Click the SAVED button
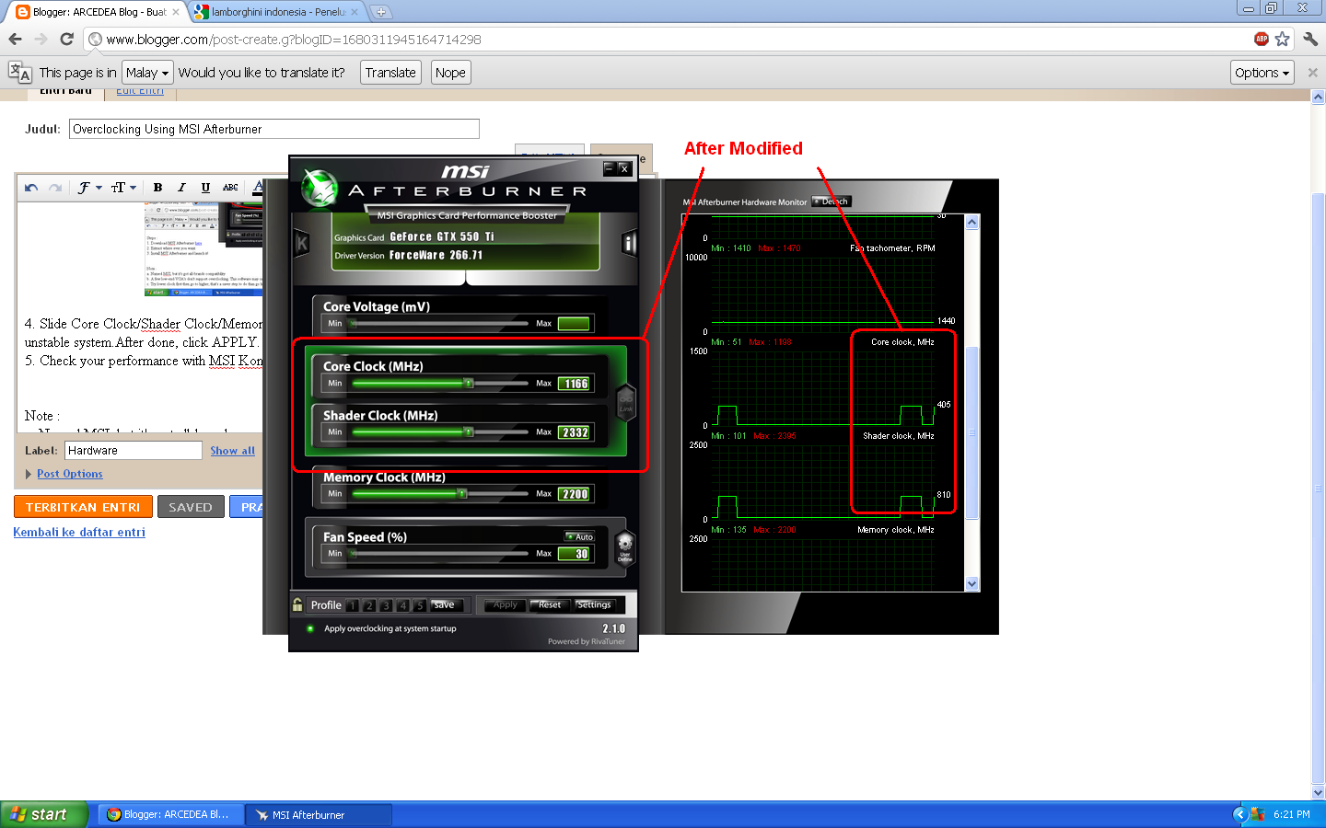Screen dimensions: 1326x828 point(191,507)
